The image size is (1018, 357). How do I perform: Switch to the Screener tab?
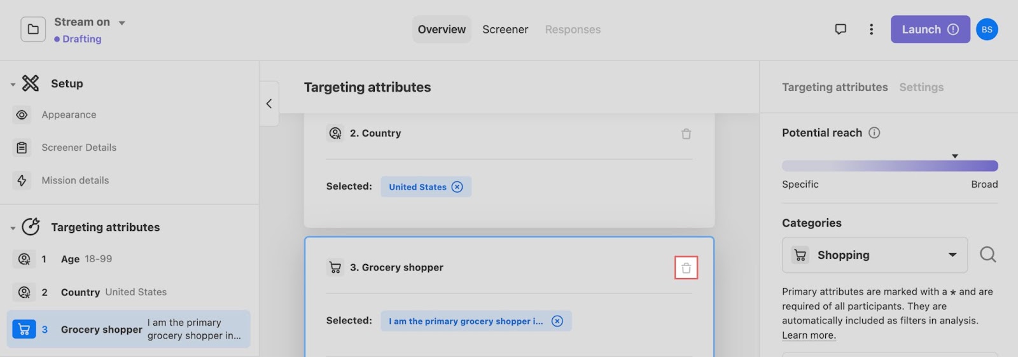tap(505, 29)
